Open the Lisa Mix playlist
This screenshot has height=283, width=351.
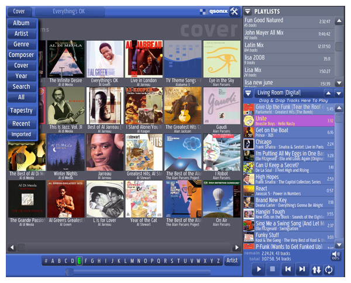(x=289, y=72)
